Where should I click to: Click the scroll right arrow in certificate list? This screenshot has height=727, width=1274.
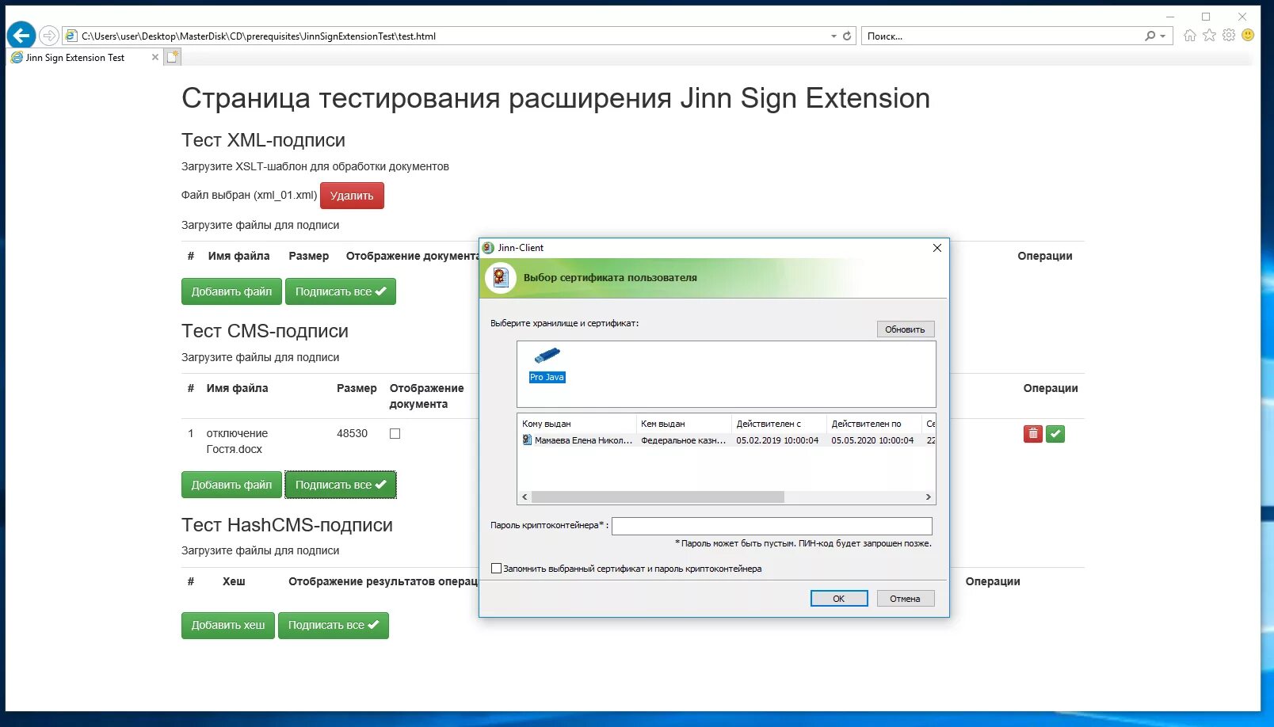[x=929, y=497]
